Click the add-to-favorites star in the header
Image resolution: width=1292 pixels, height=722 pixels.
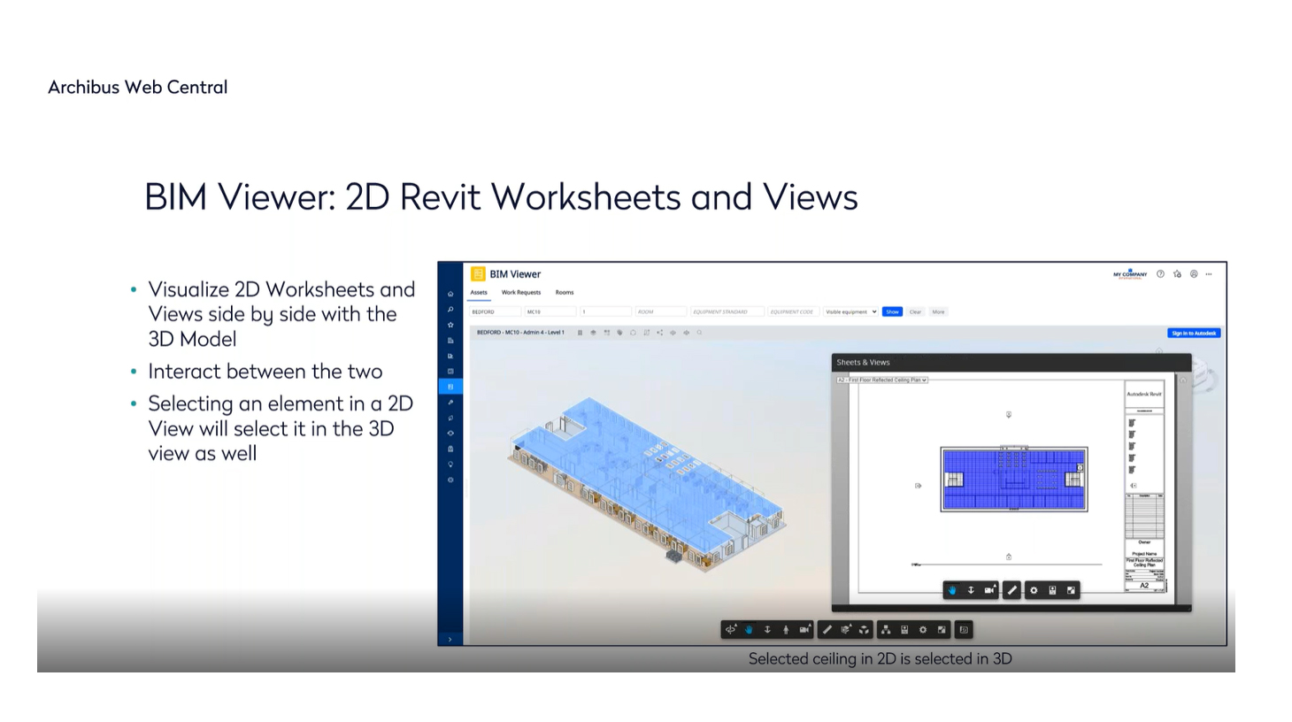(1177, 274)
